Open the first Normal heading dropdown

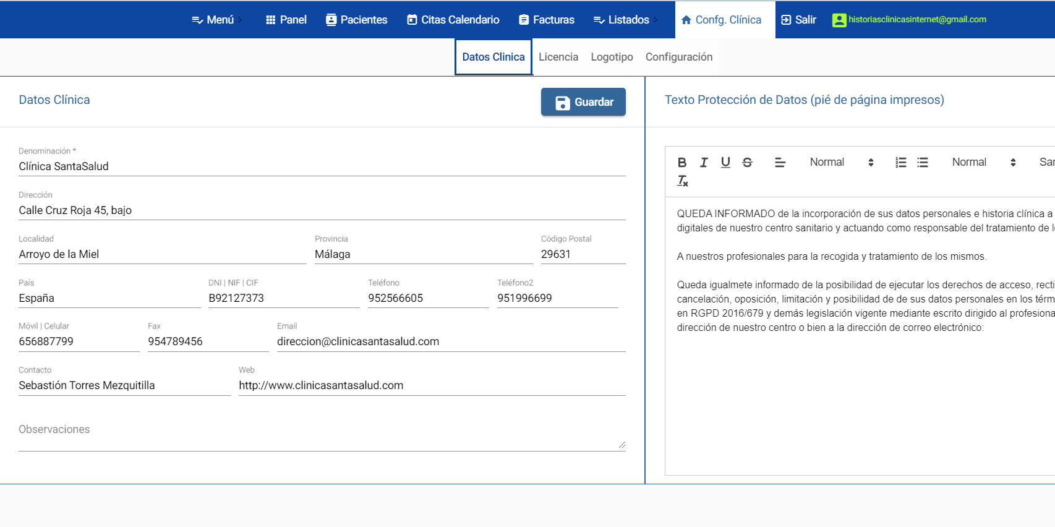[x=842, y=162]
